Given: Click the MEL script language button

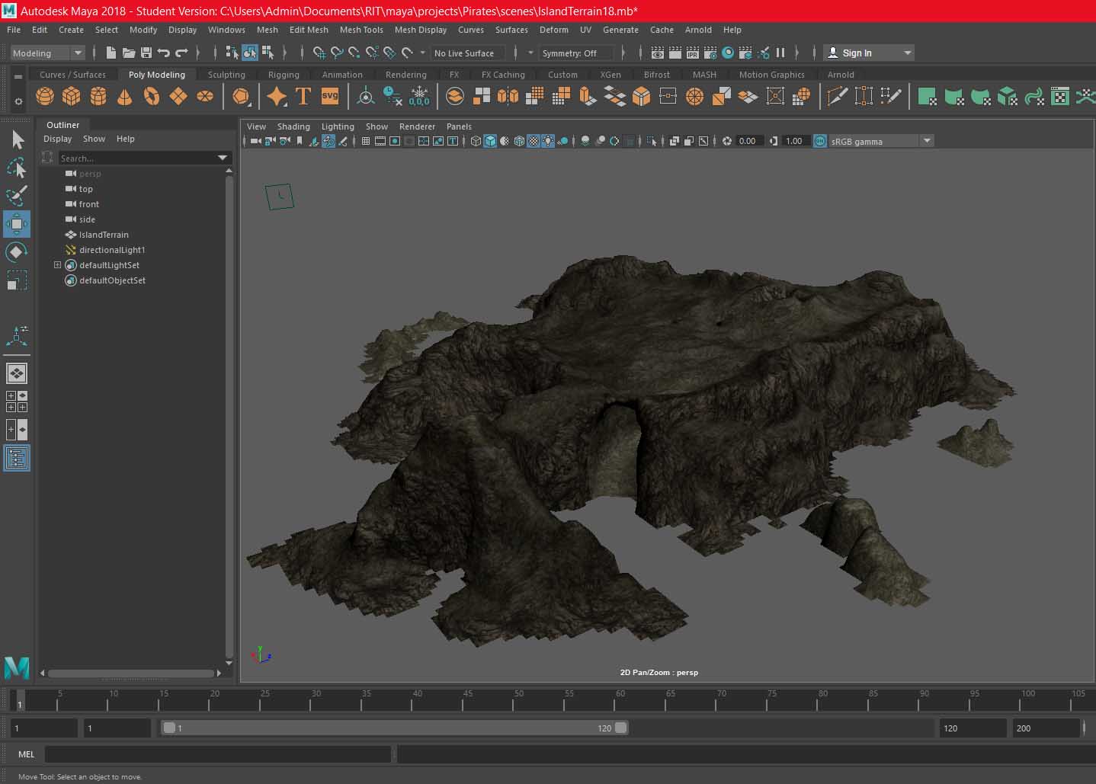Looking at the screenshot, I should click(27, 754).
